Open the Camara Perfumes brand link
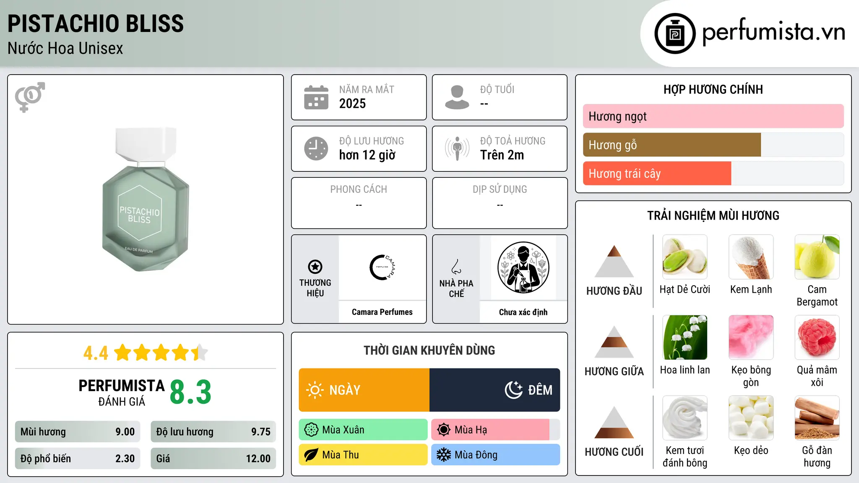Viewport: 859px width, 483px height. (382, 312)
